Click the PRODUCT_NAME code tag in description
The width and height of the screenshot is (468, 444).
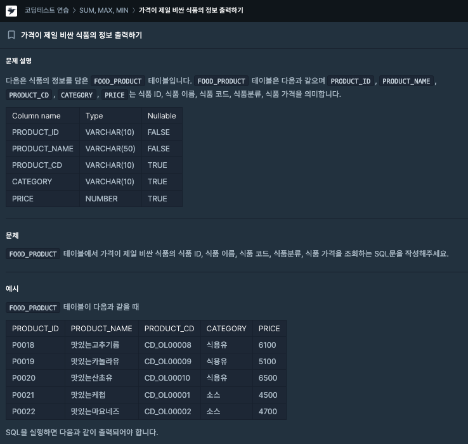[406, 81]
